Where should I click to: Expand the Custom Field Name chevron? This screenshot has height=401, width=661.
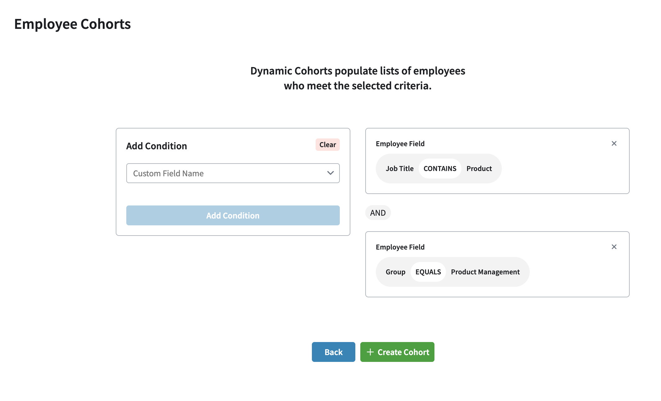(330, 173)
